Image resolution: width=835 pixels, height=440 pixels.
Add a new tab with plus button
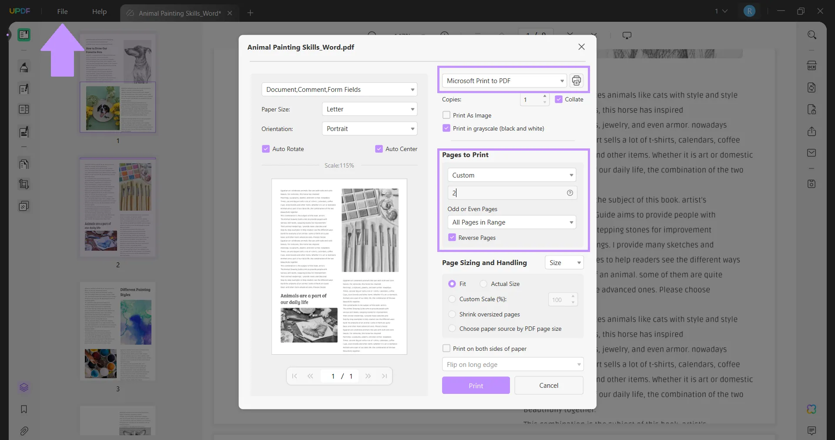coord(250,13)
